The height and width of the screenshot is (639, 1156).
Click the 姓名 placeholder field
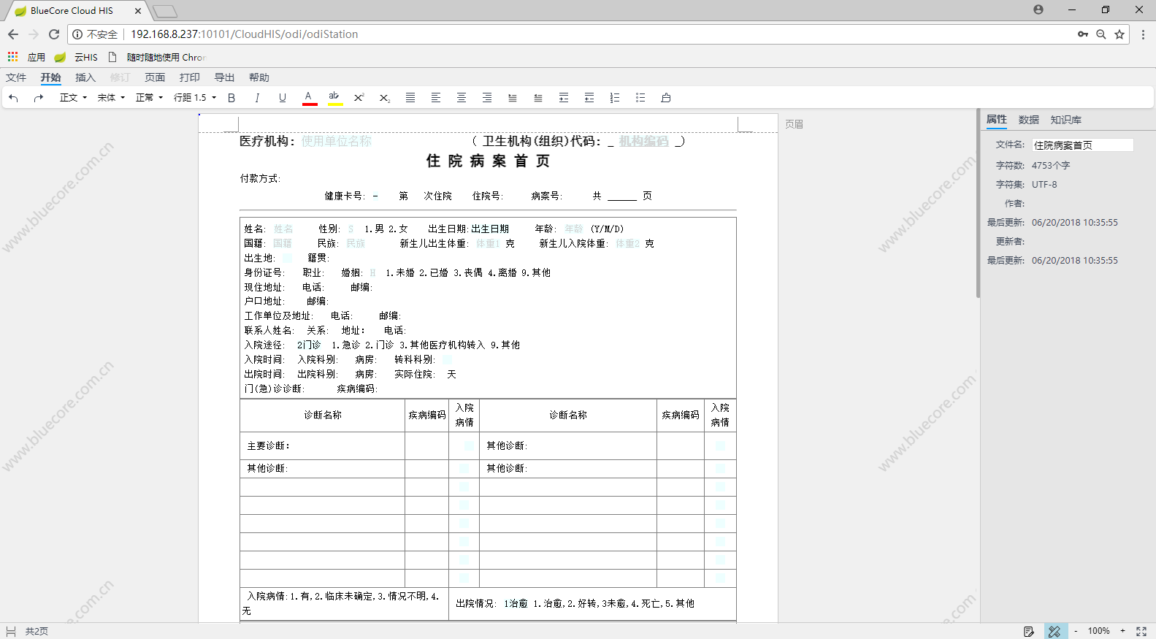click(x=283, y=229)
